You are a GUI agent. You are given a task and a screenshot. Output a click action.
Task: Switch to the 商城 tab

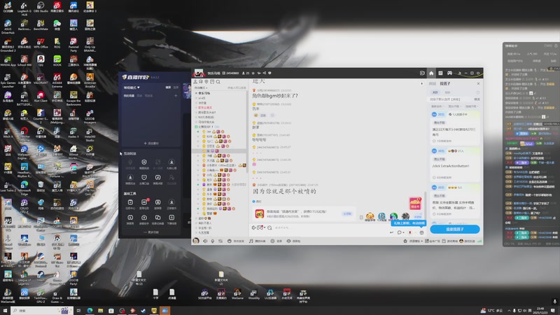[x=433, y=83]
